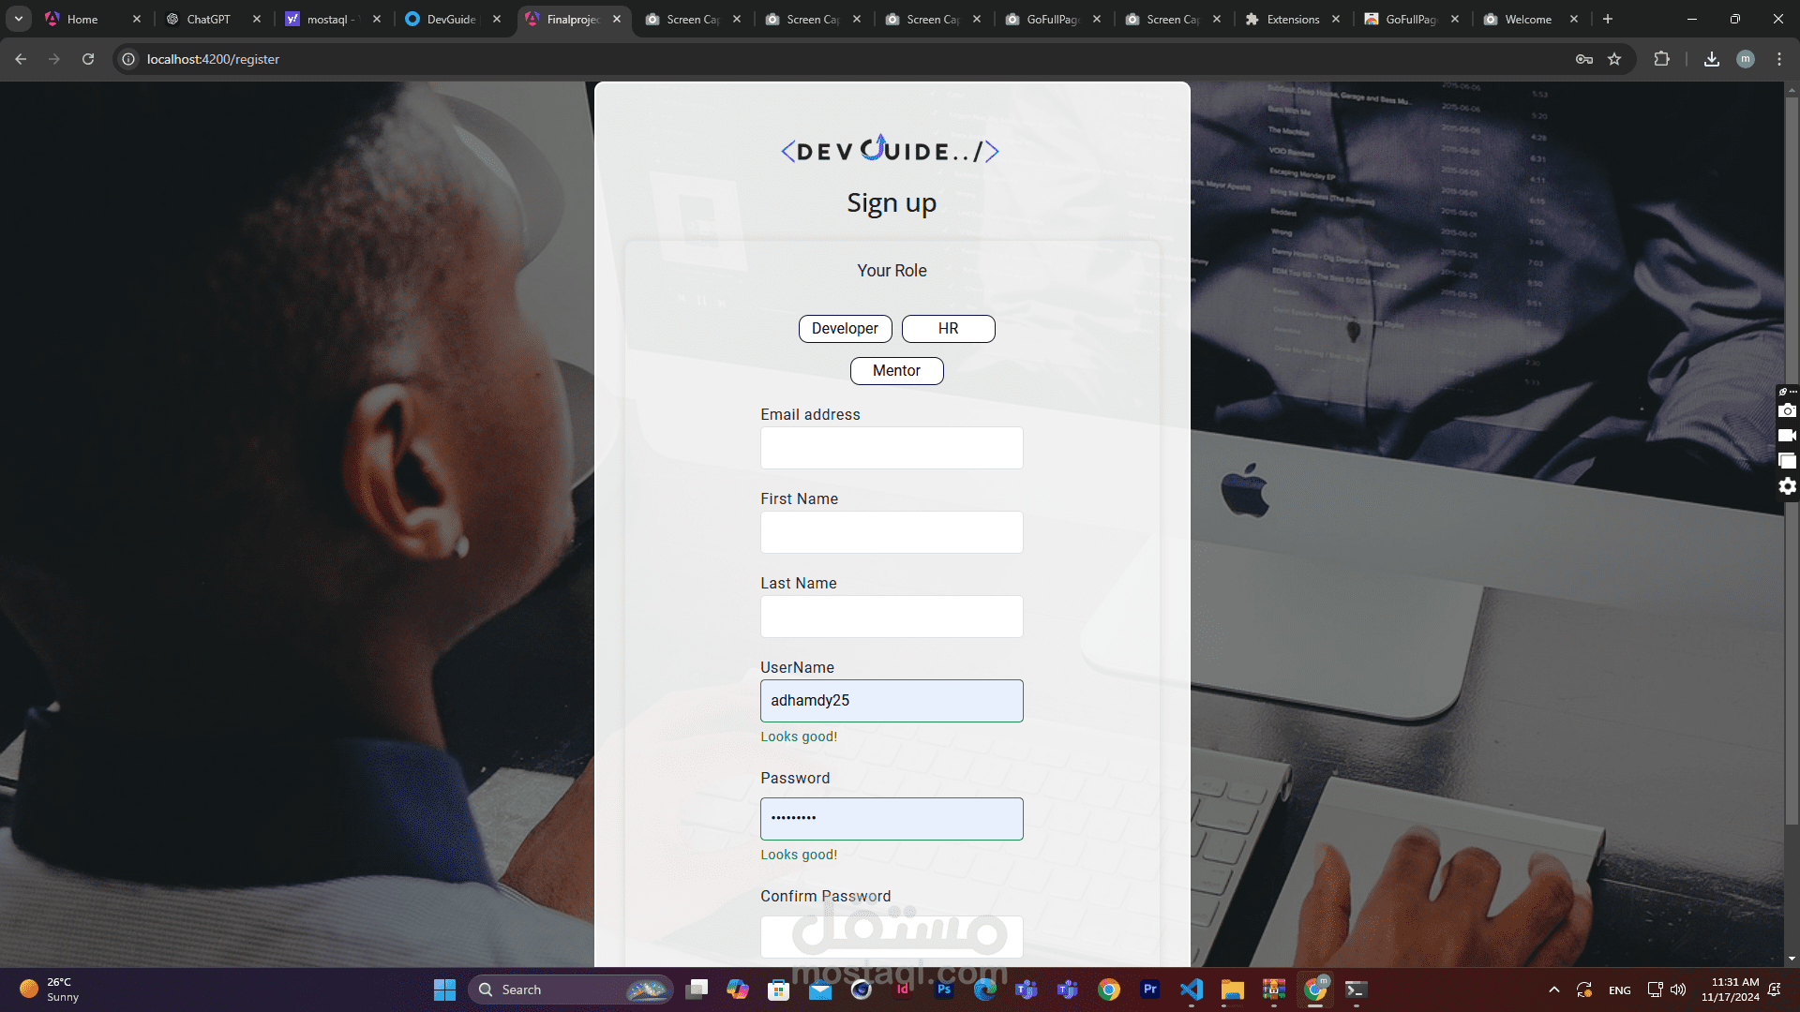Click the browser reload page icon
The width and height of the screenshot is (1800, 1012).
coord(88,59)
